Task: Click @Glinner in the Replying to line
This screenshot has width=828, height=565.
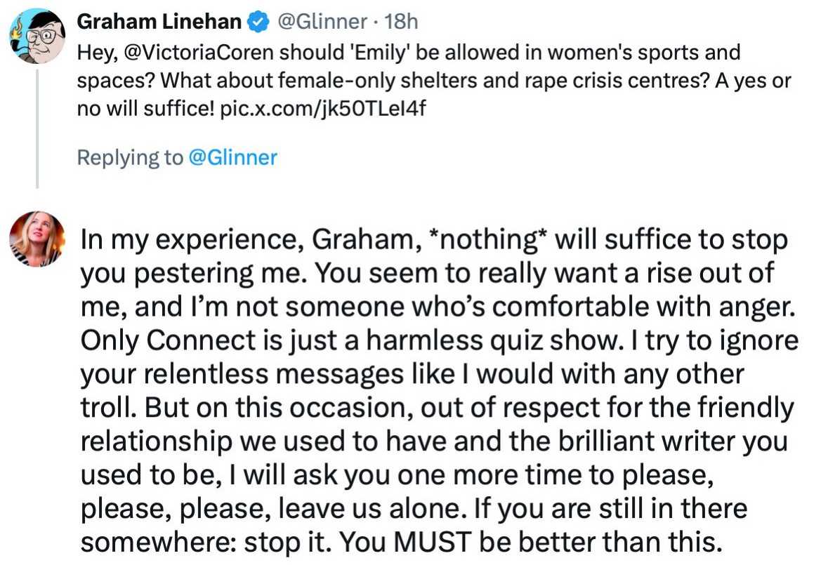Action: 233,158
